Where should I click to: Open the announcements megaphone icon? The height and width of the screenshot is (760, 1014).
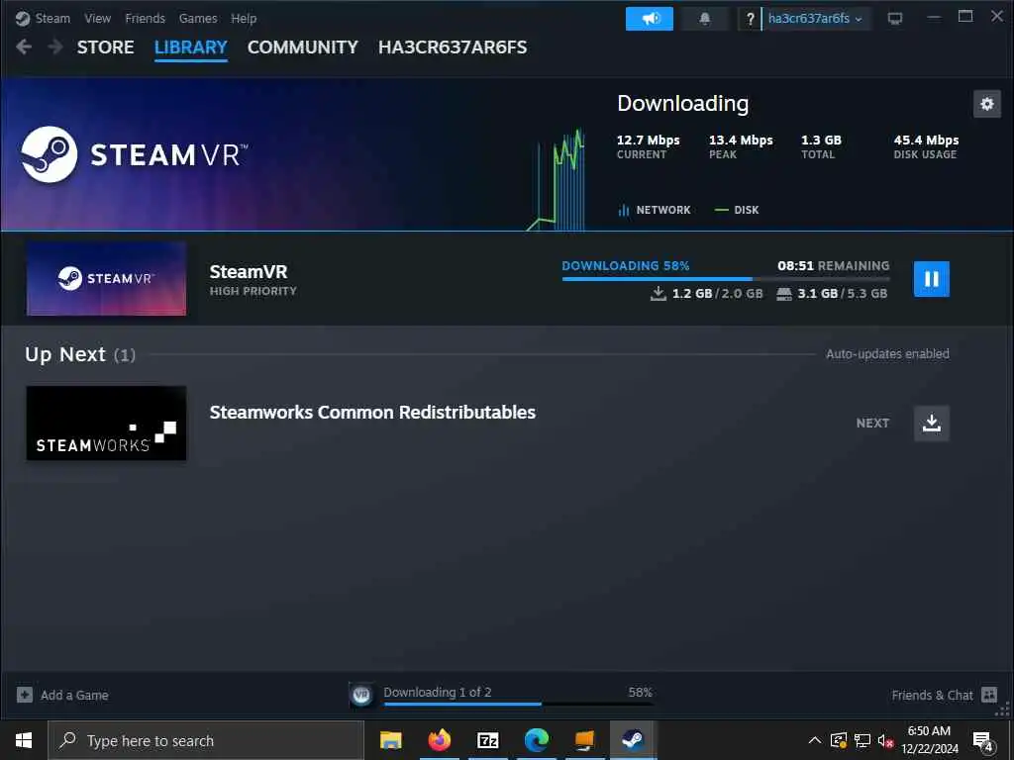[x=650, y=19]
